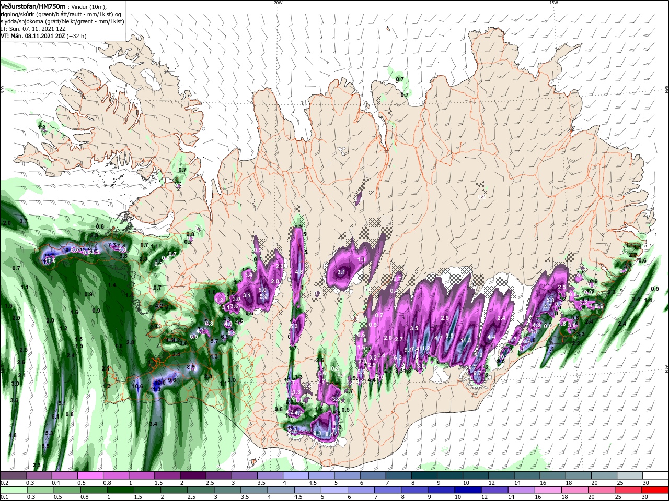Screen dimensions: 669x501
Task: Click the '3.7' precipitation value at far west
Action: coord(24,222)
